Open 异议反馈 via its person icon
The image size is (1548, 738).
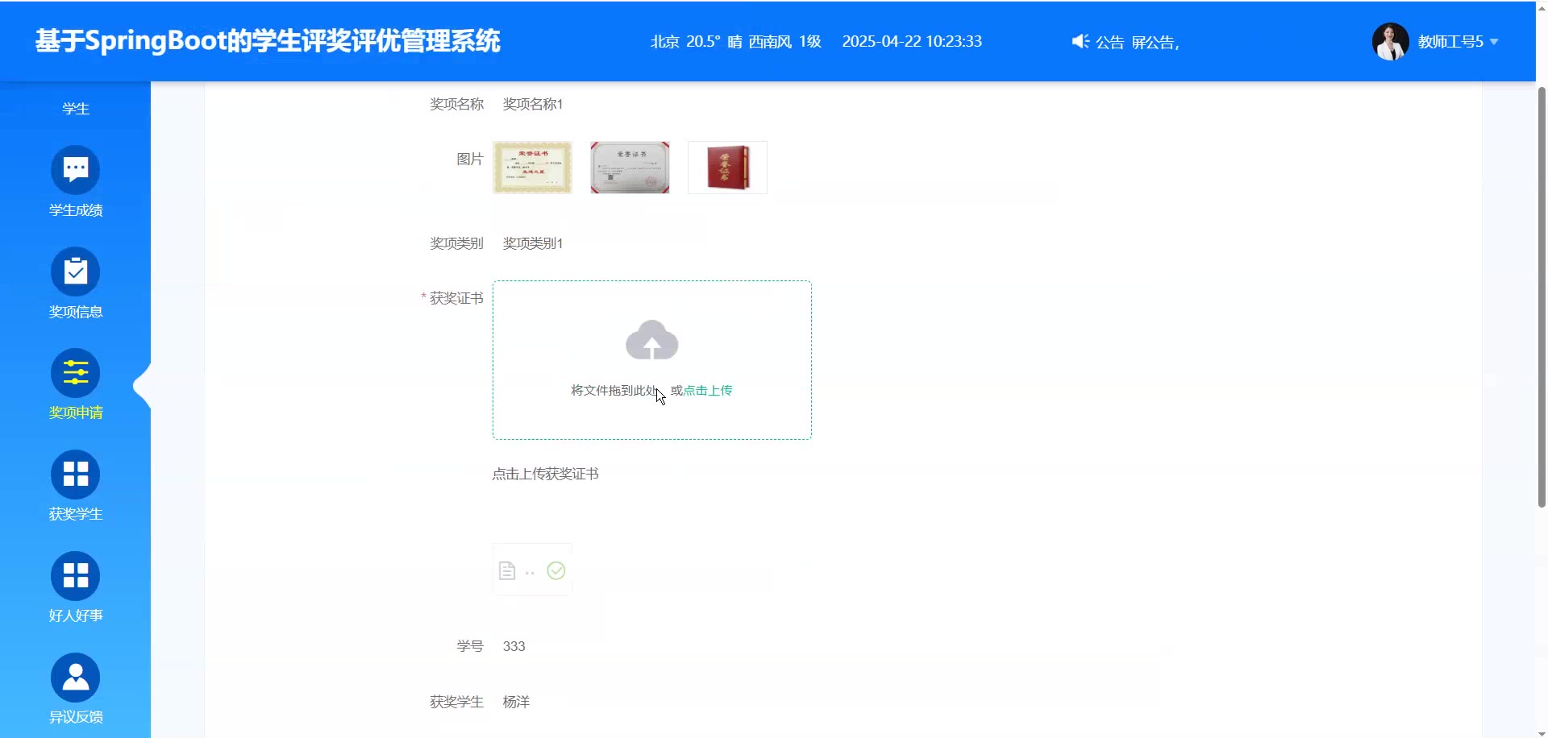[76, 678]
